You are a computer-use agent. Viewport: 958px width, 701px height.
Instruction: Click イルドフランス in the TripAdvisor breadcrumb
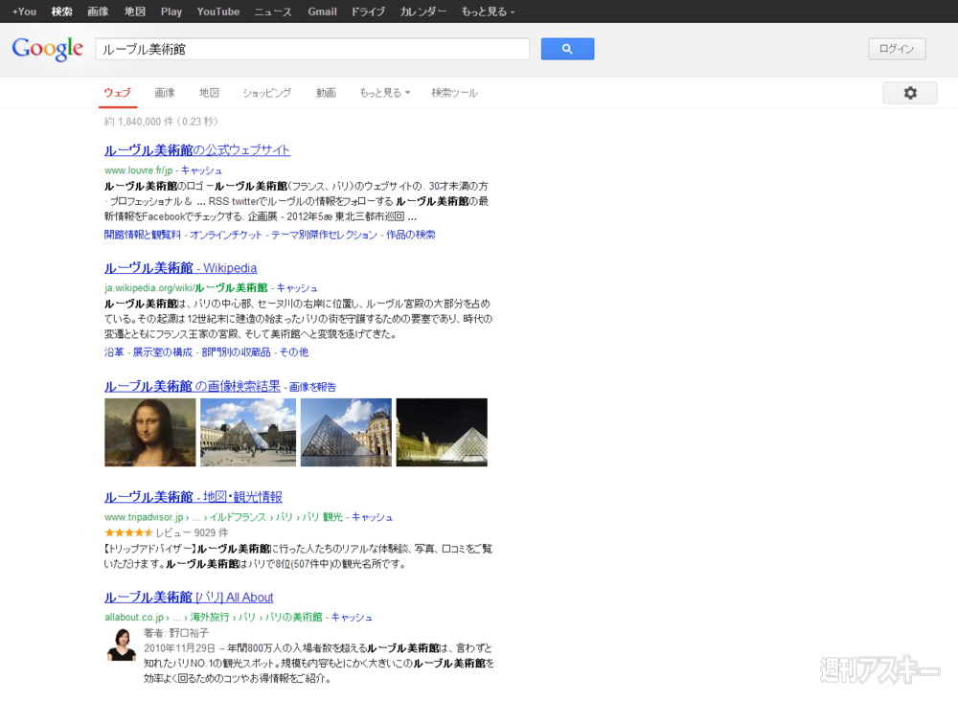238,517
